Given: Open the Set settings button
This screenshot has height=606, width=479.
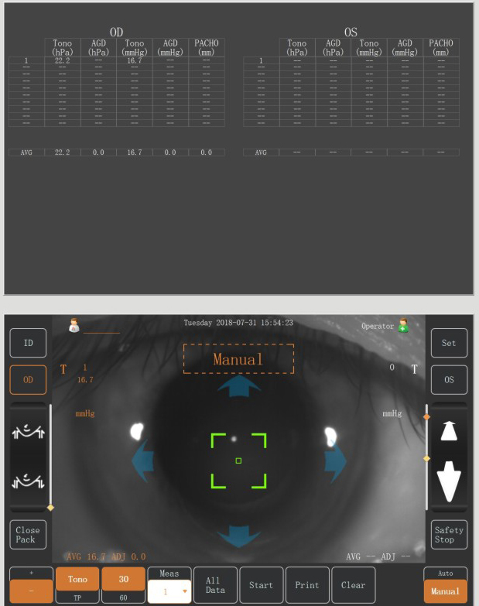Looking at the screenshot, I should (450, 343).
